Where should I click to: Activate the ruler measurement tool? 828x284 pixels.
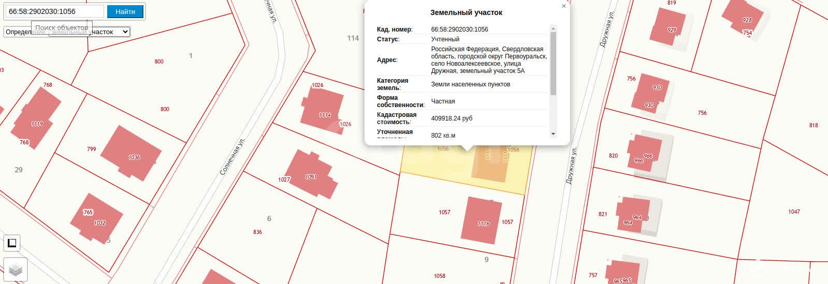(x=12, y=243)
